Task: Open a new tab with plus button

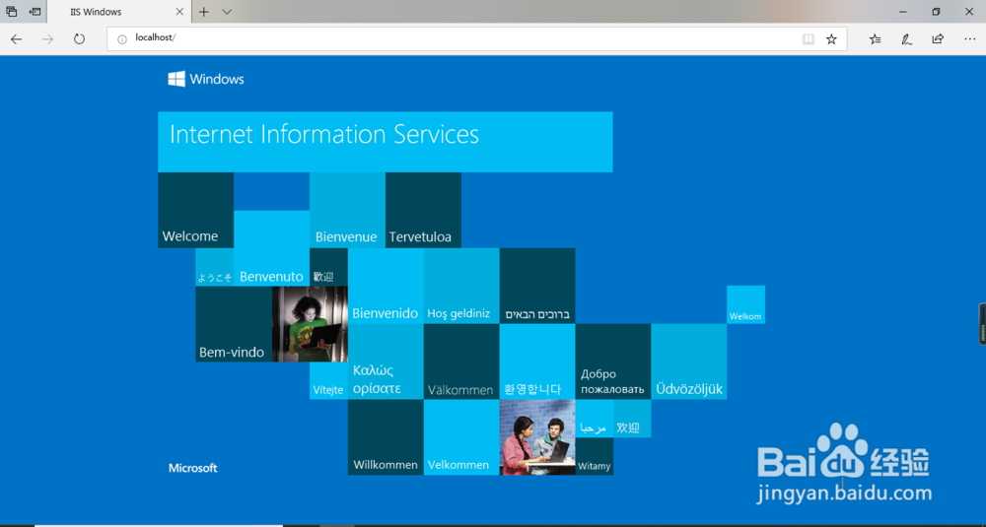Action: pos(204,11)
